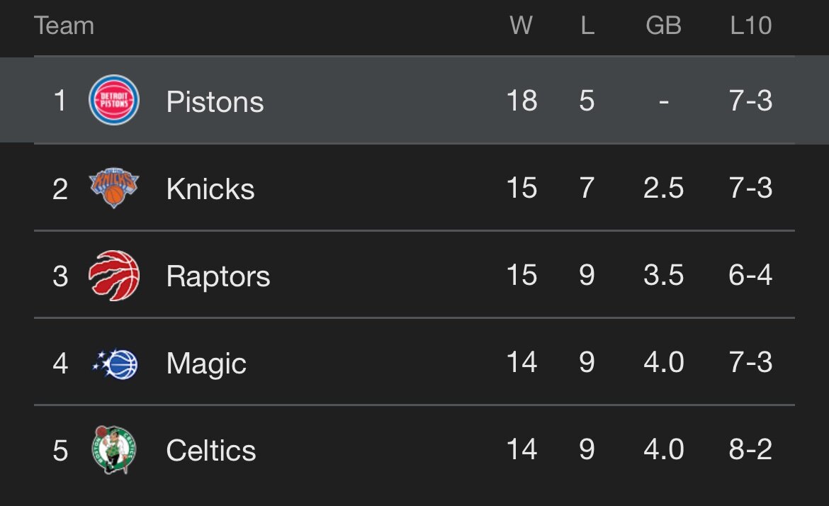
Task: Sort by the W column header
Action: pyautogui.click(x=521, y=26)
